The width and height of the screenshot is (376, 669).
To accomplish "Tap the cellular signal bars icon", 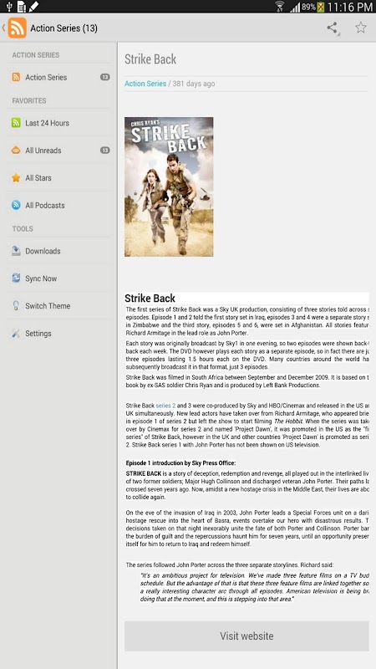I will pos(295,8).
